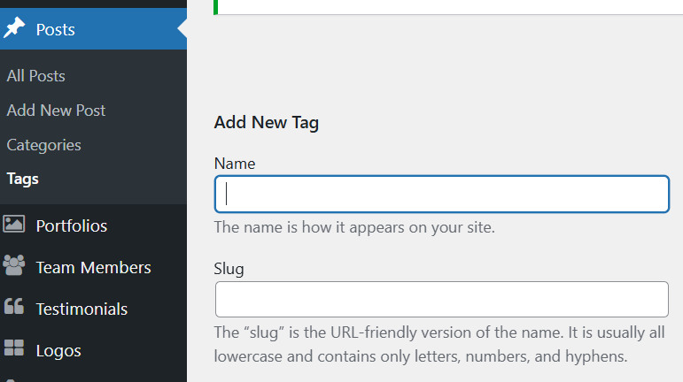Open Portfolios menu text
This screenshot has width=683, height=382.
72,225
